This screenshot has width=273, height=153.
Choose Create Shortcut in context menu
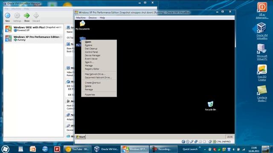point(99,83)
